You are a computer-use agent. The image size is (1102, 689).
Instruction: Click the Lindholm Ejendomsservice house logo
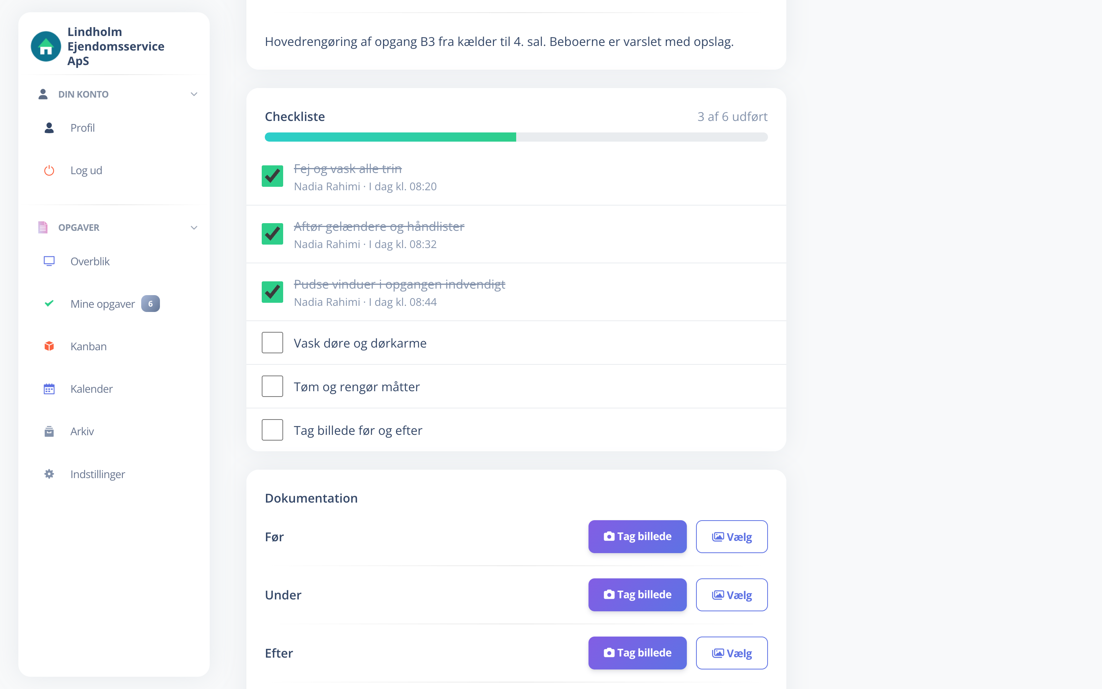(46, 46)
